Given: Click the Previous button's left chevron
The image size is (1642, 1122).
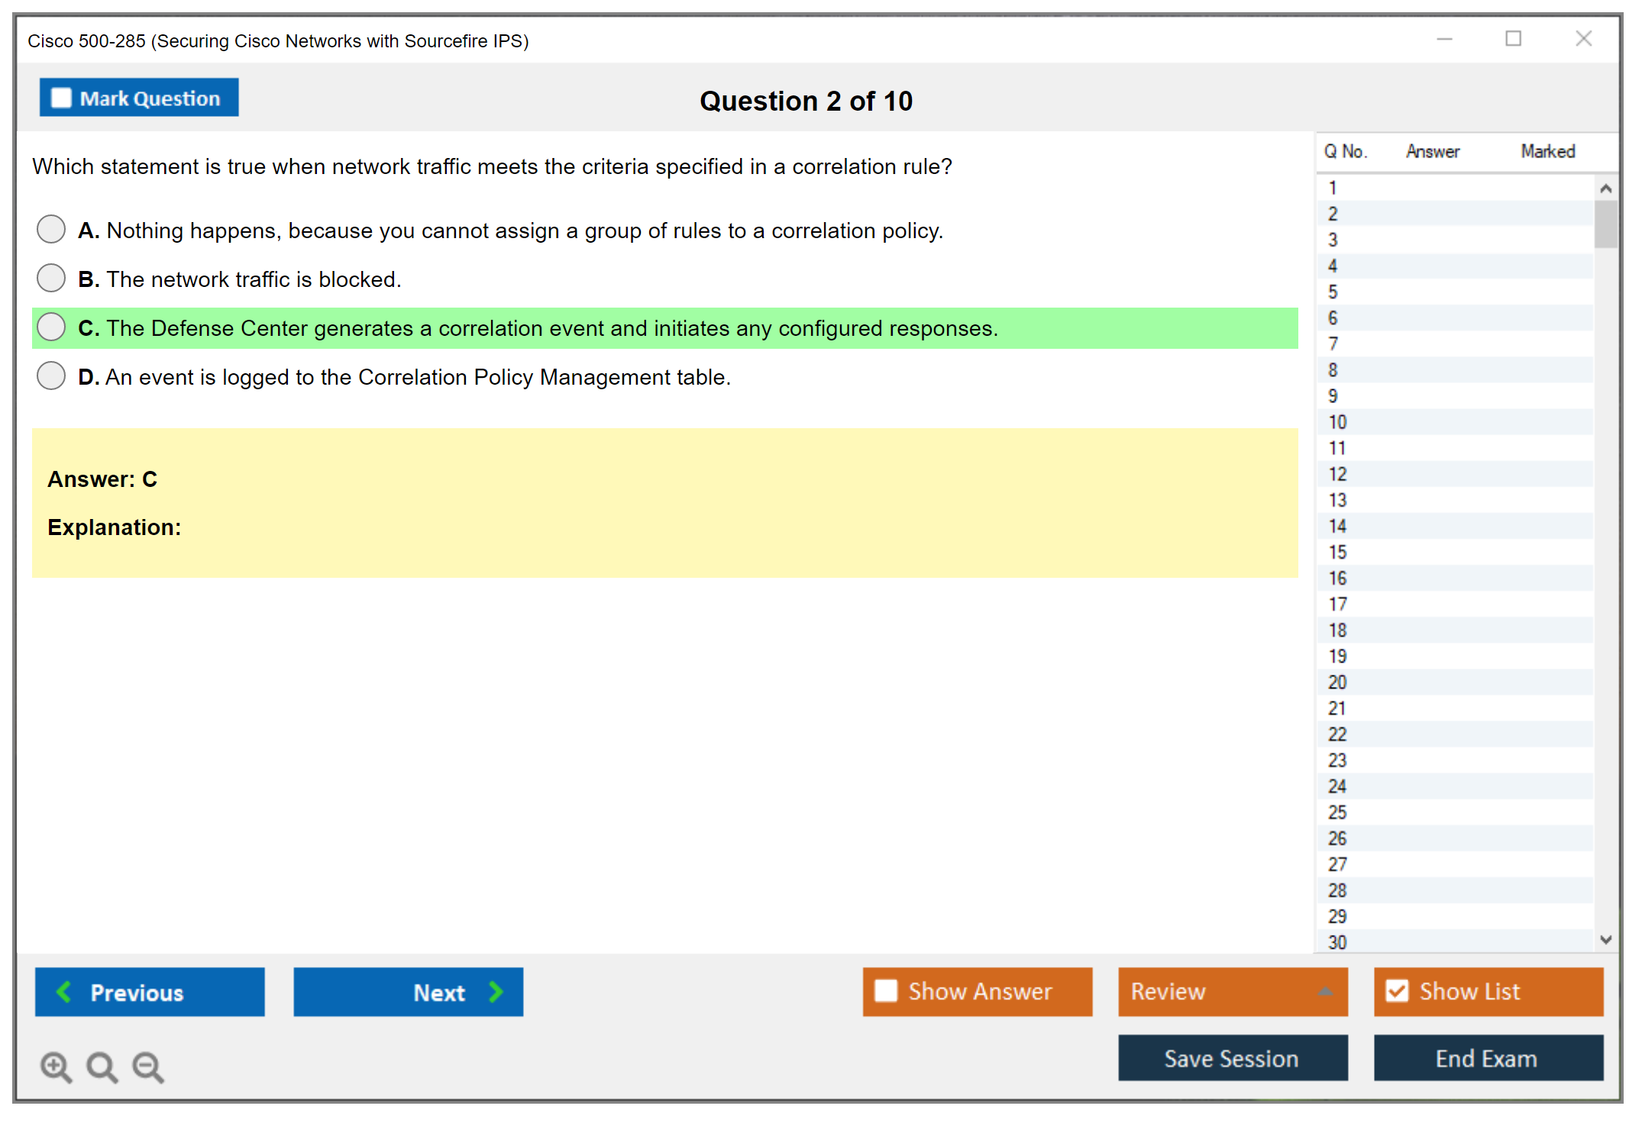Looking at the screenshot, I should click(64, 991).
